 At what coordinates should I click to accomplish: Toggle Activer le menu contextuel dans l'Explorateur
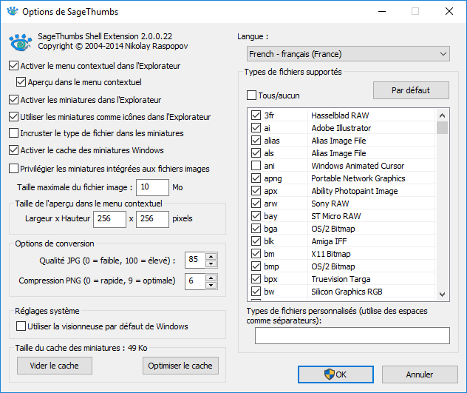pos(13,66)
